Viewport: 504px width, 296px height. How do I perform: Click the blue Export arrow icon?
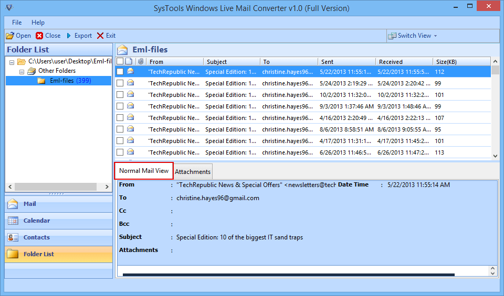69,36
